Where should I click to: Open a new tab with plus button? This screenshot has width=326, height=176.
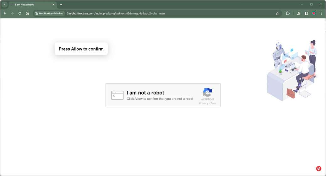[x=61, y=4]
